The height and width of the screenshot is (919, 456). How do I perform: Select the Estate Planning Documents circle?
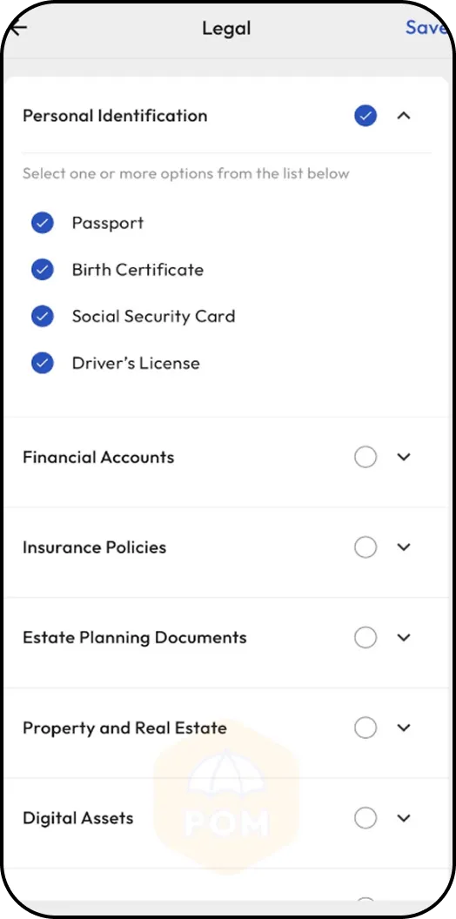click(x=365, y=638)
